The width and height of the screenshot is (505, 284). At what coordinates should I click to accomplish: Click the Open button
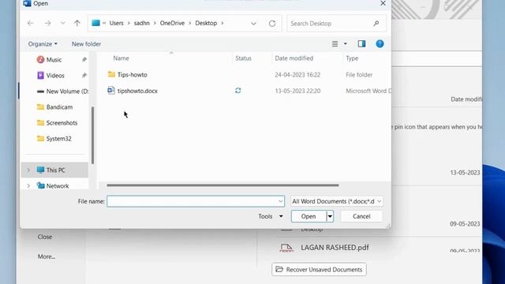(309, 216)
